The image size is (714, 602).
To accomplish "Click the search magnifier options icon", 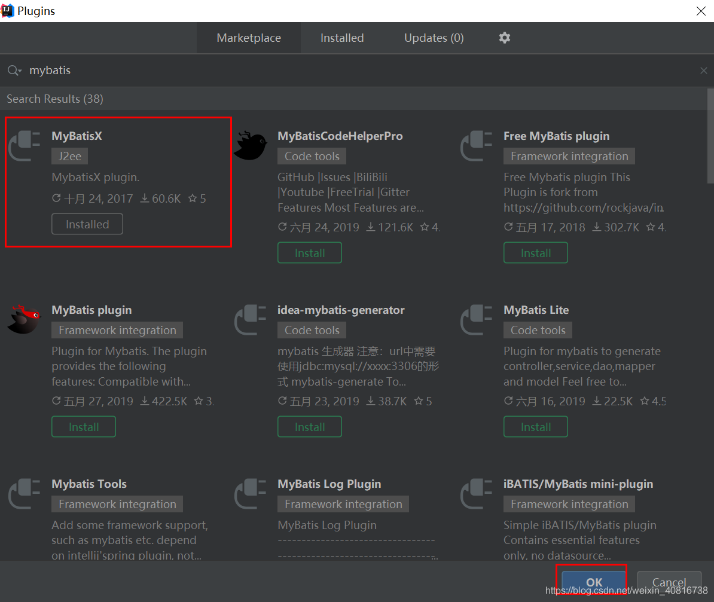I will pos(14,70).
